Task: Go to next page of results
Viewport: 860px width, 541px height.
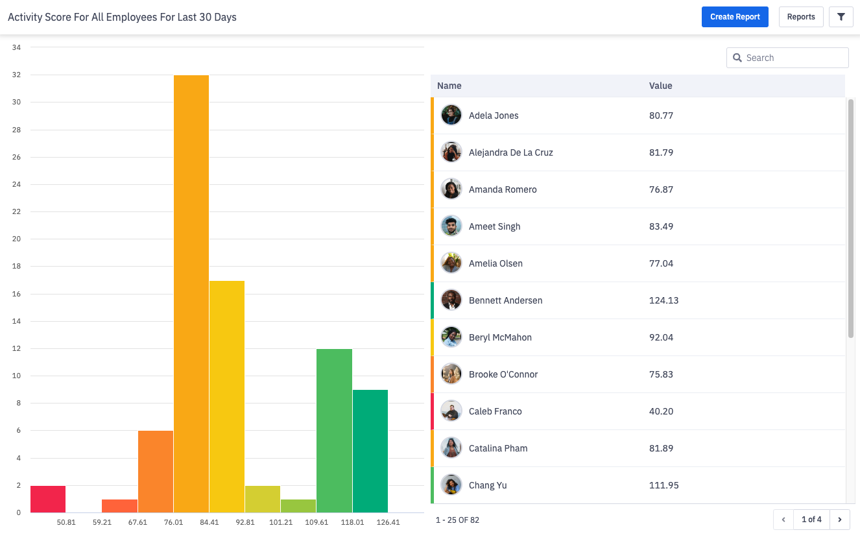Action: point(840,520)
